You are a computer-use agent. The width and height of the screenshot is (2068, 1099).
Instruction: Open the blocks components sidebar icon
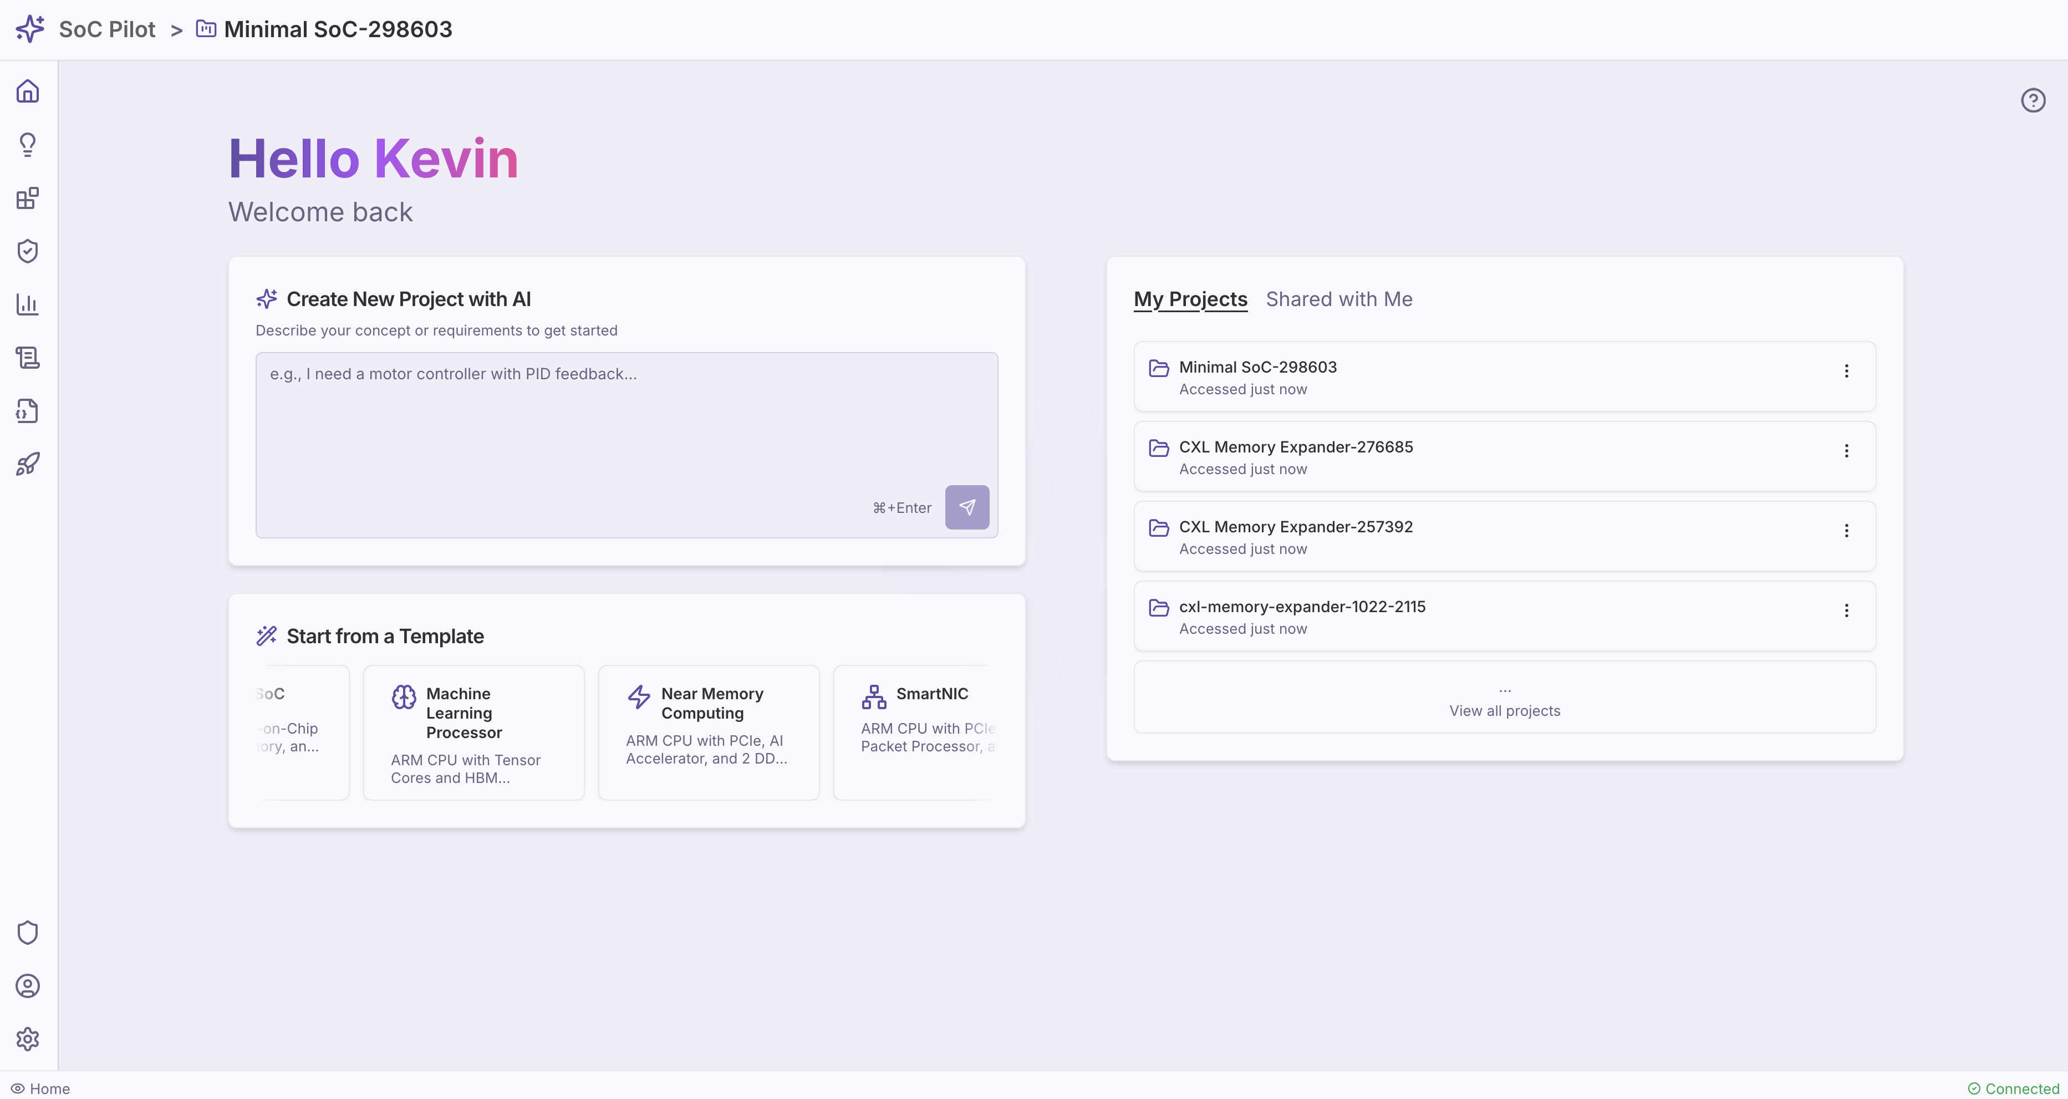27,199
